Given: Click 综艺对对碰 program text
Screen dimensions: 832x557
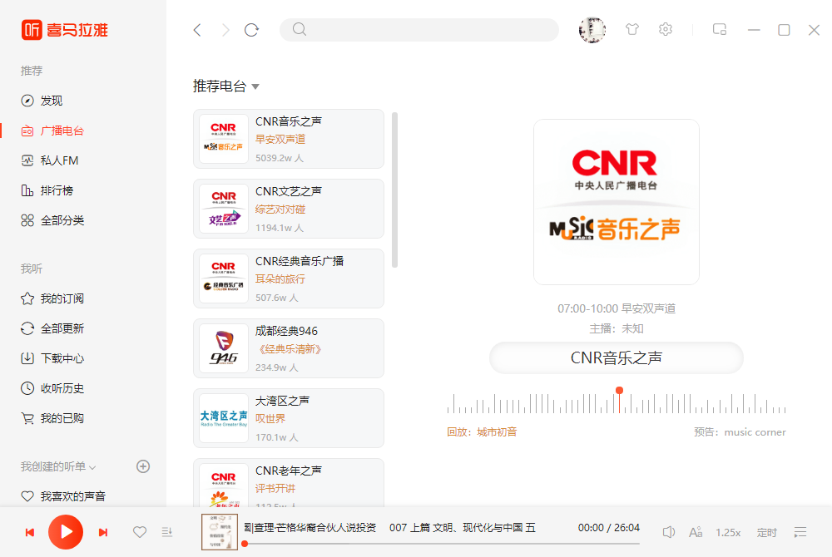Looking at the screenshot, I should [x=280, y=209].
